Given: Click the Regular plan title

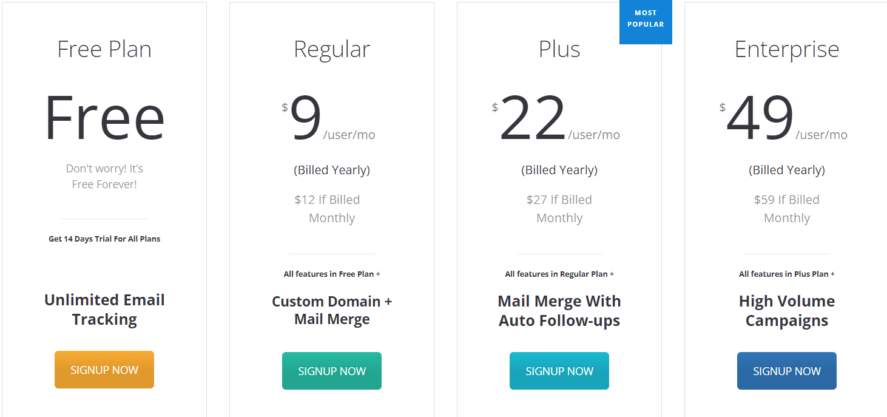Looking at the screenshot, I should coord(332,49).
